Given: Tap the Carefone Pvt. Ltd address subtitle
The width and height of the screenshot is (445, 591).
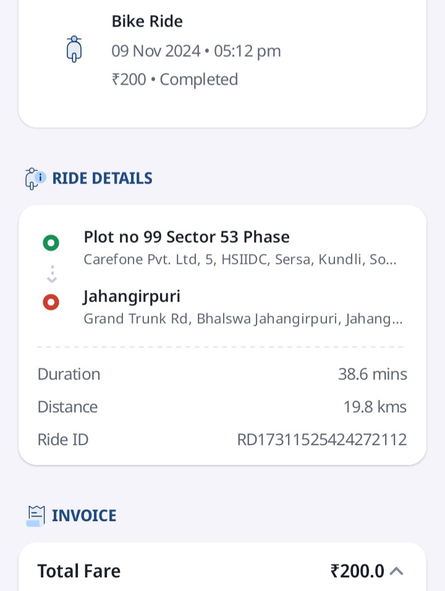Looking at the screenshot, I should tap(240, 260).
